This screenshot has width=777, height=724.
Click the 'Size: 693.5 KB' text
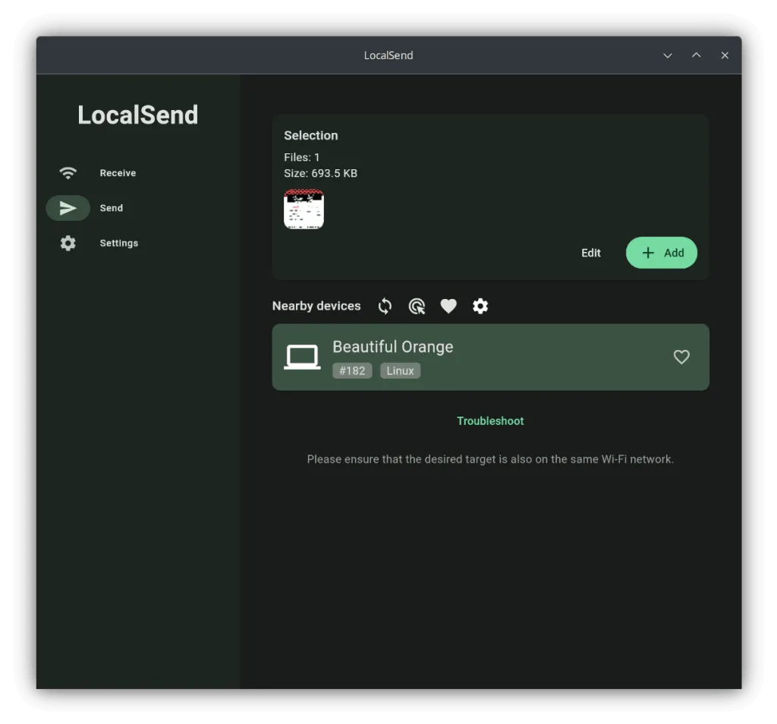click(x=321, y=174)
